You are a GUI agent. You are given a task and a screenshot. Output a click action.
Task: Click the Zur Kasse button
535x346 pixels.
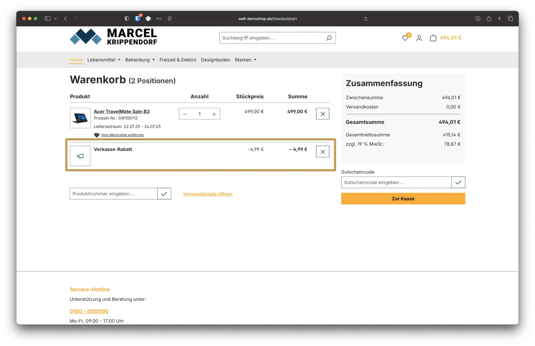[403, 199]
